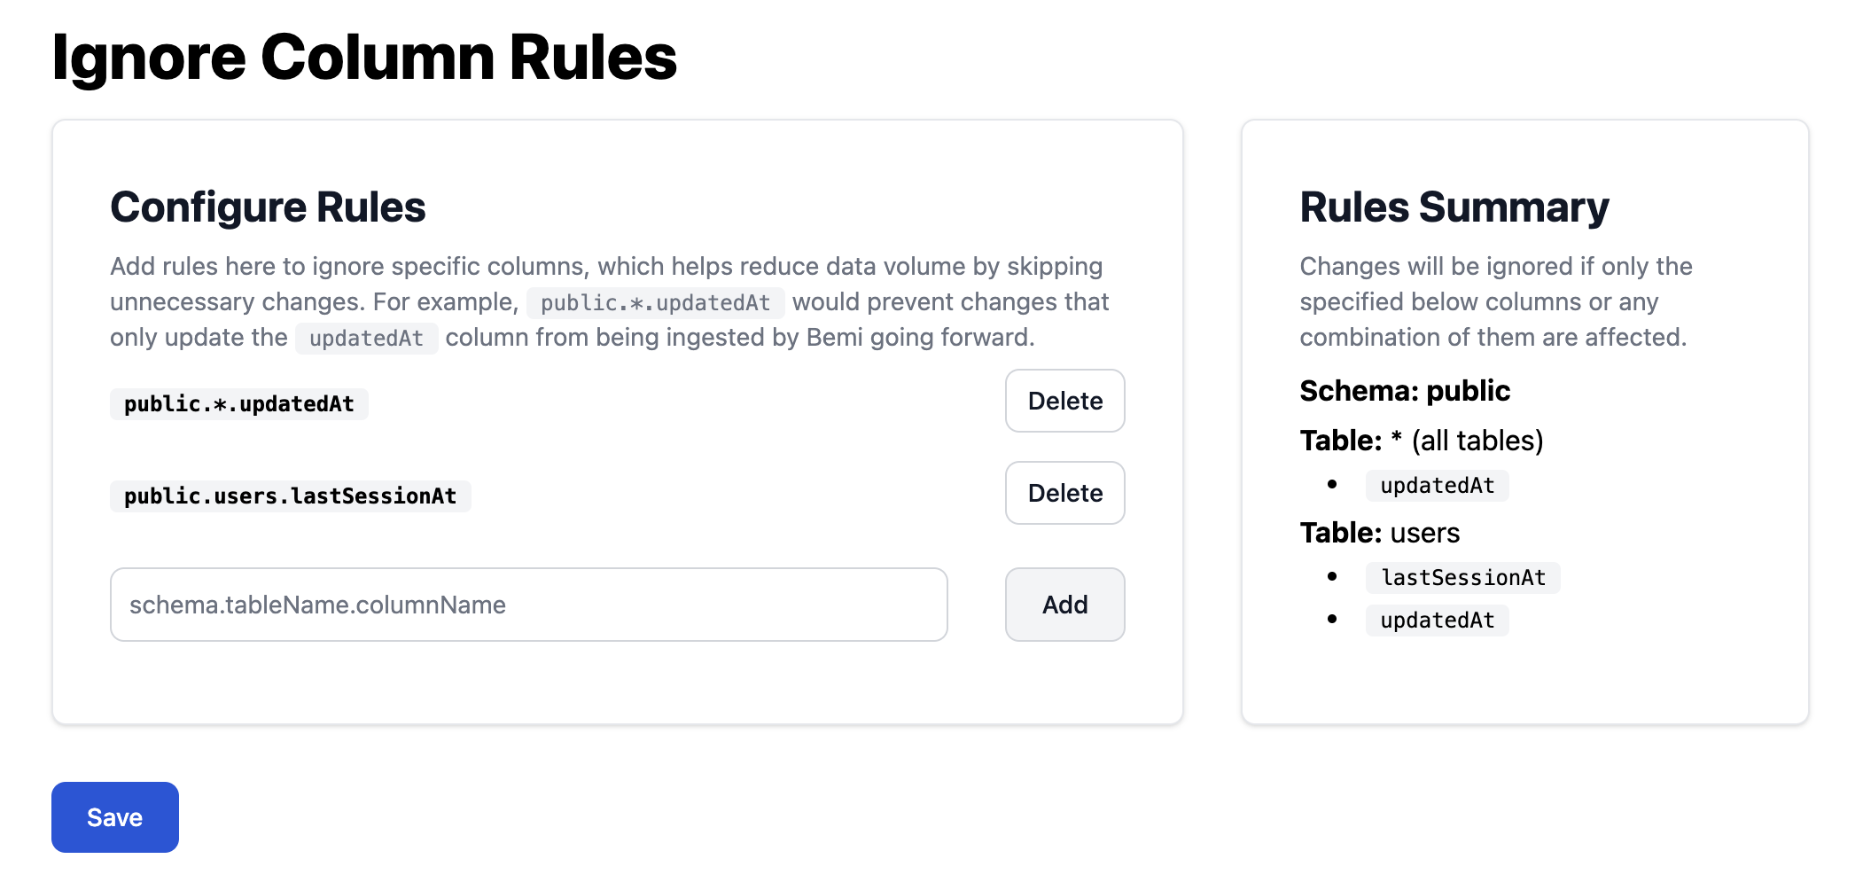Click the Table: users label
The width and height of the screenshot is (1863, 890).
[x=1379, y=533]
